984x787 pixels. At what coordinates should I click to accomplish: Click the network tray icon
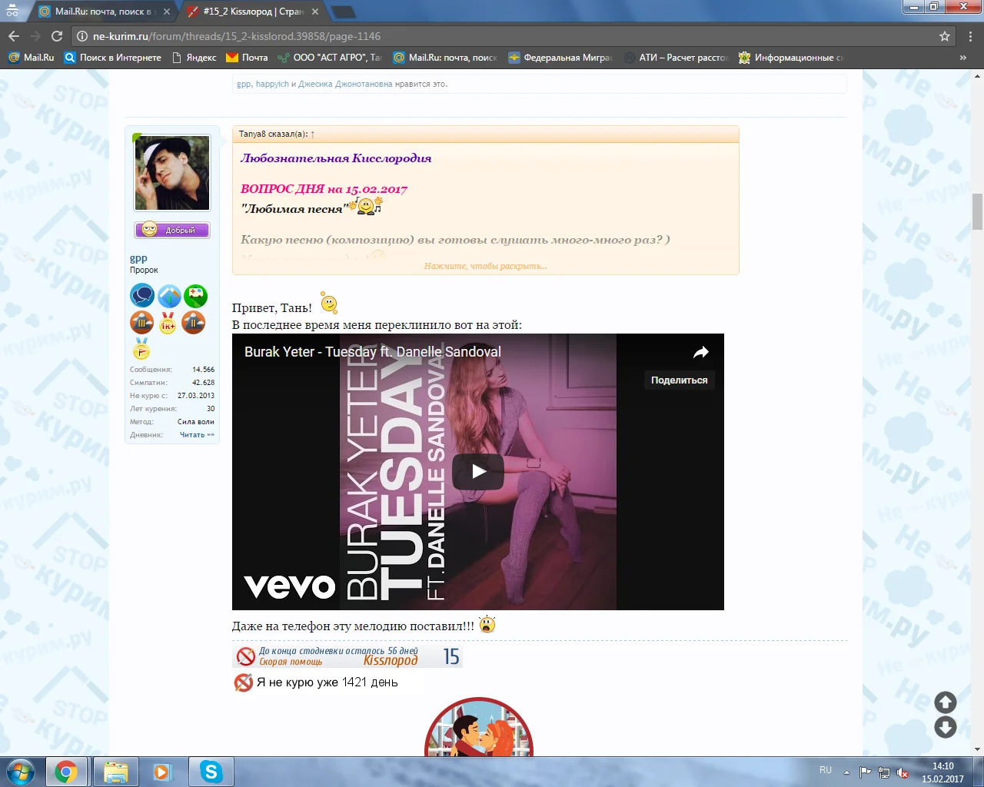[884, 772]
